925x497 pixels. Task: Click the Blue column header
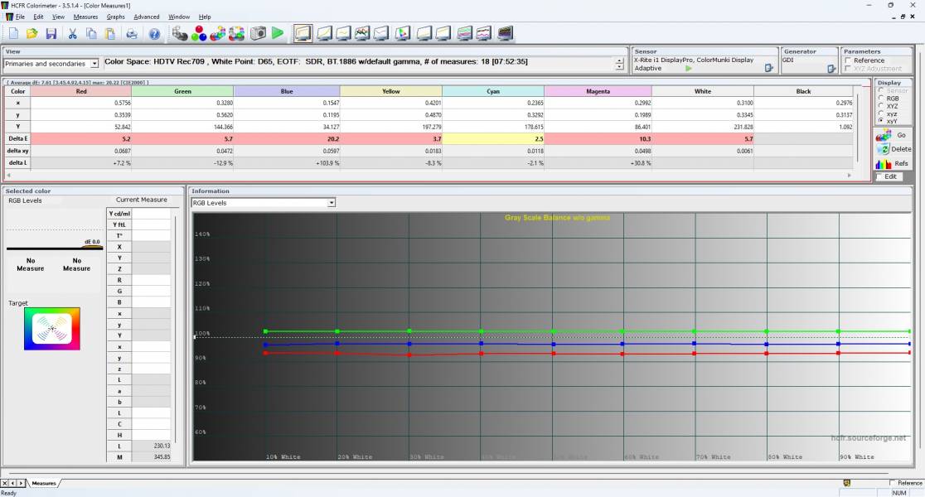(x=287, y=91)
